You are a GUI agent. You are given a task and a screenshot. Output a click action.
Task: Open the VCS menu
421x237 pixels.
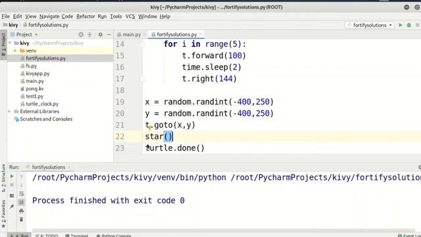click(x=130, y=16)
